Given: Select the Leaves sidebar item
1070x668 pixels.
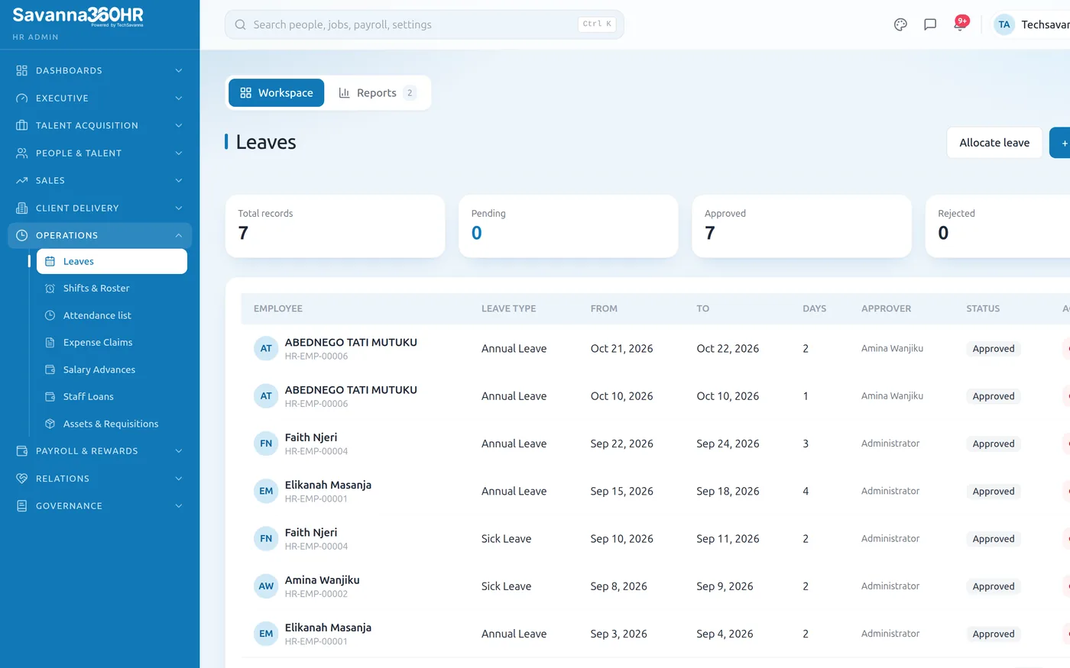Looking at the screenshot, I should (x=112, y=261).
